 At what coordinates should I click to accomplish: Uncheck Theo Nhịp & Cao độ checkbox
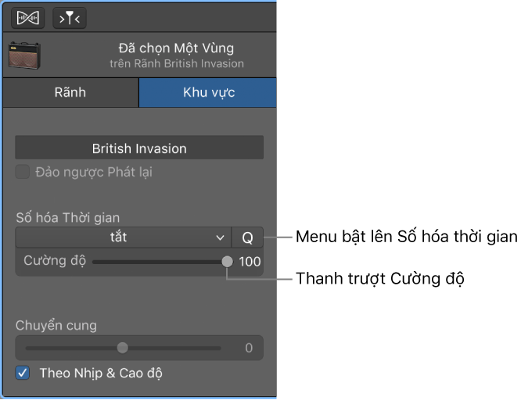[x=23, y=373]
